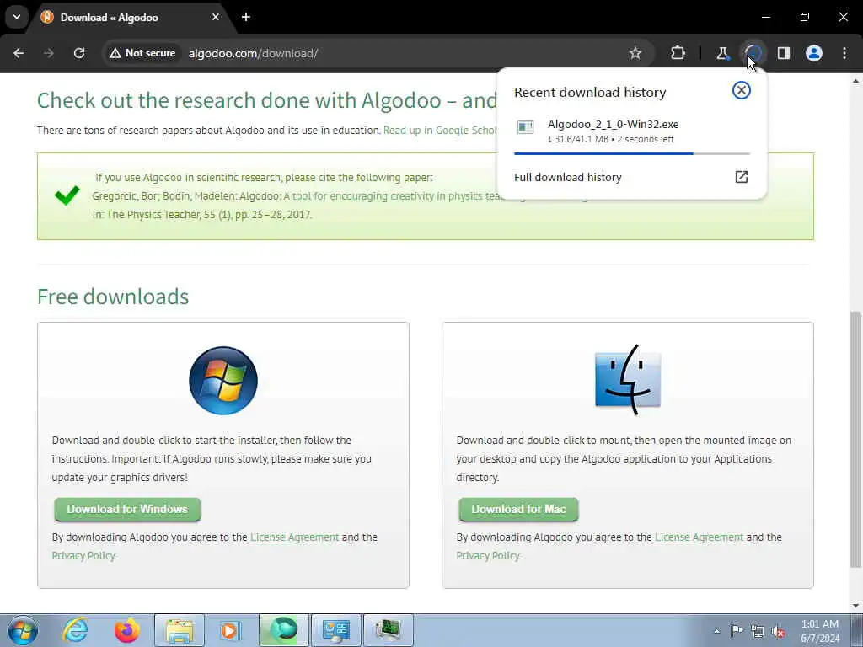
Task: Show hidden tray icons arrow
Action: tap(716, 631)
